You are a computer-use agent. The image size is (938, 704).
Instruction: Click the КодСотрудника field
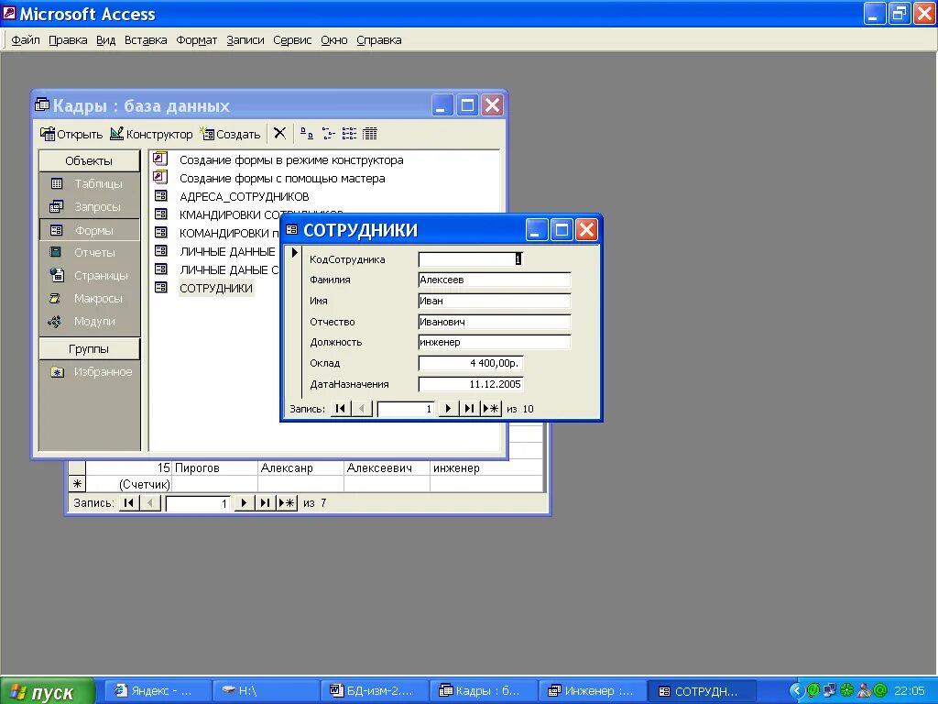point(471,259)
